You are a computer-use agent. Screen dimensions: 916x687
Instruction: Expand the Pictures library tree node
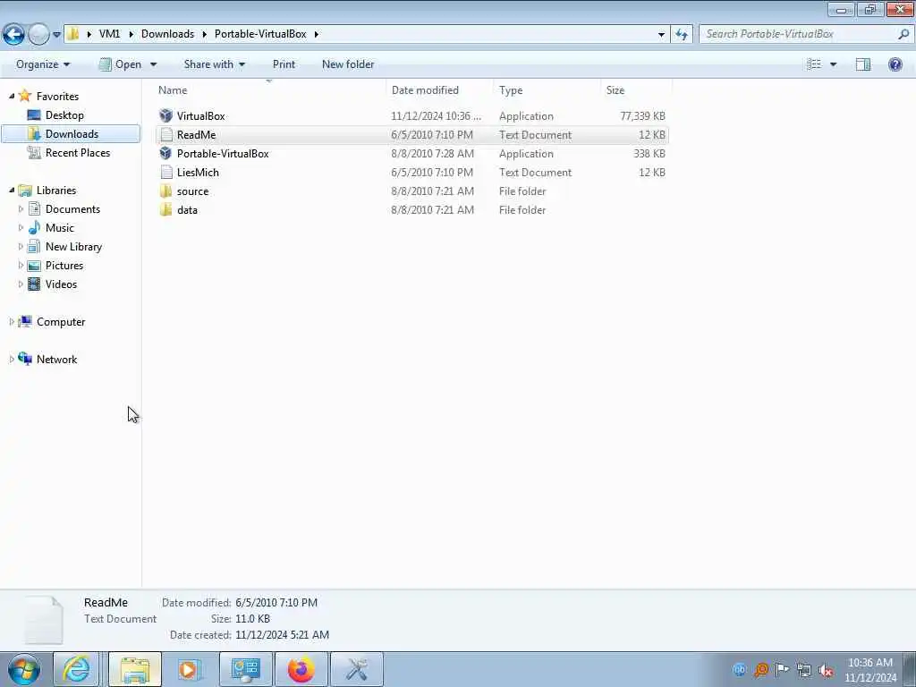tap(21, 265)
